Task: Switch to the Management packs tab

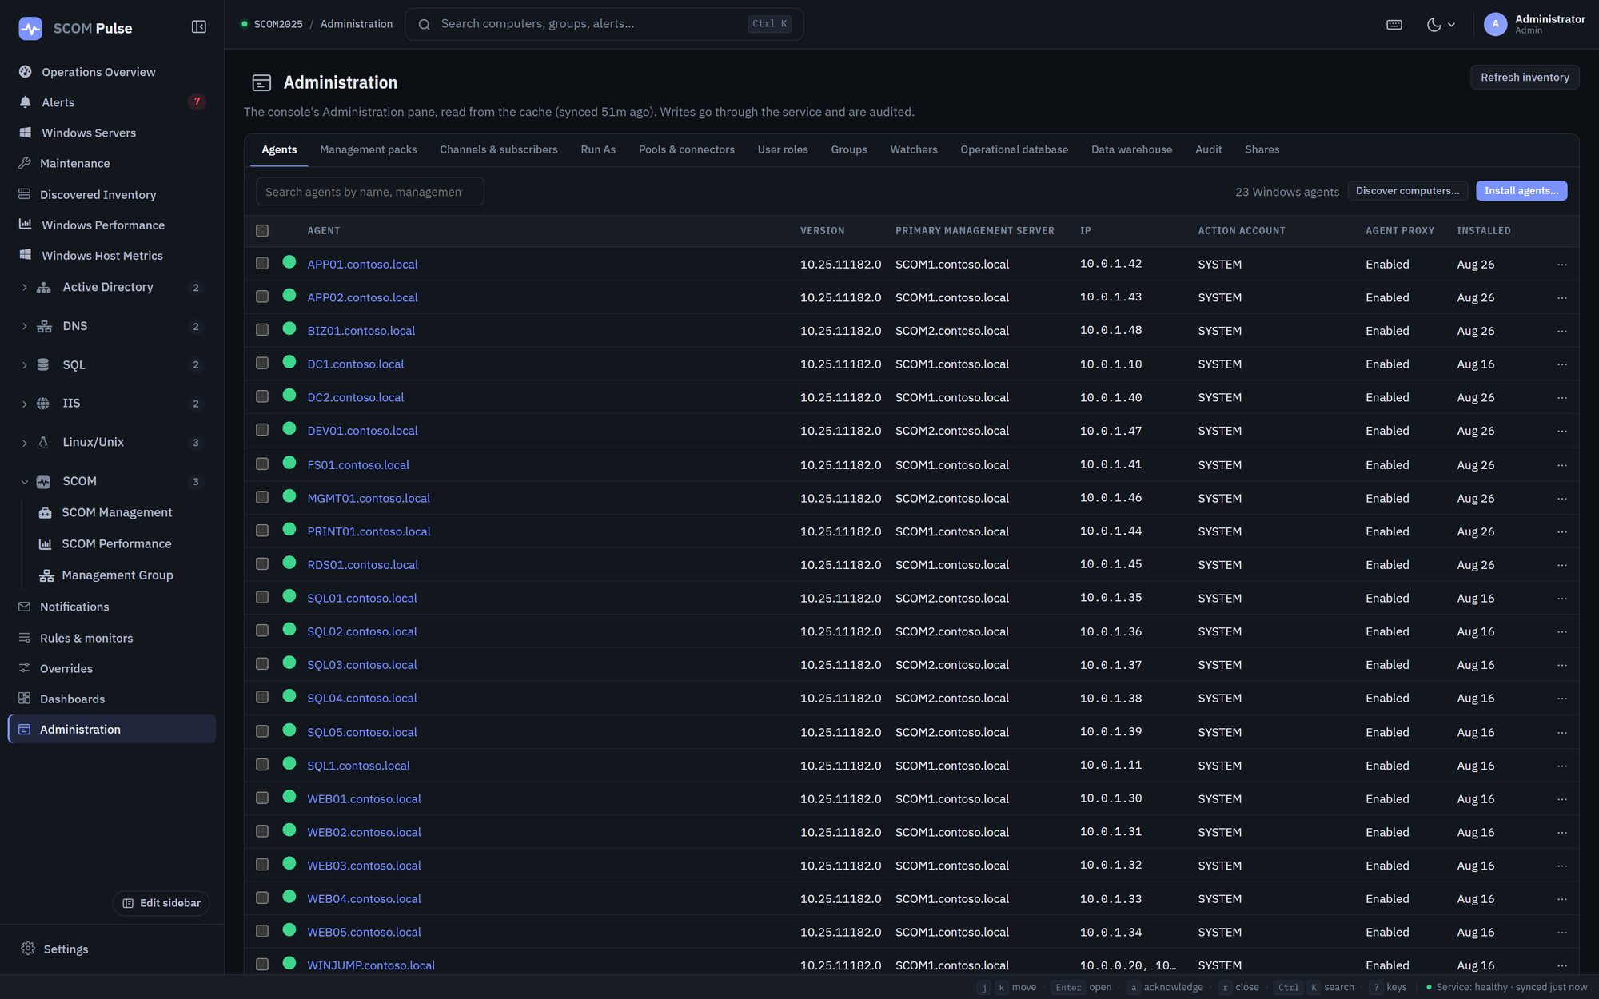Action: click(x=369, y=149)
